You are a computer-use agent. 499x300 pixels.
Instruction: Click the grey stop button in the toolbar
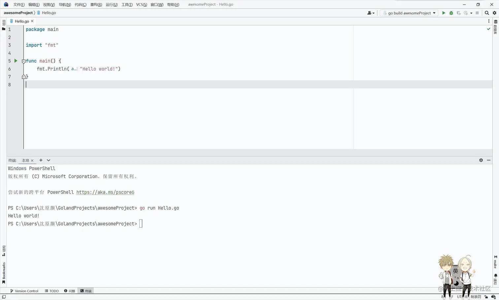click(x=477, y=13)
